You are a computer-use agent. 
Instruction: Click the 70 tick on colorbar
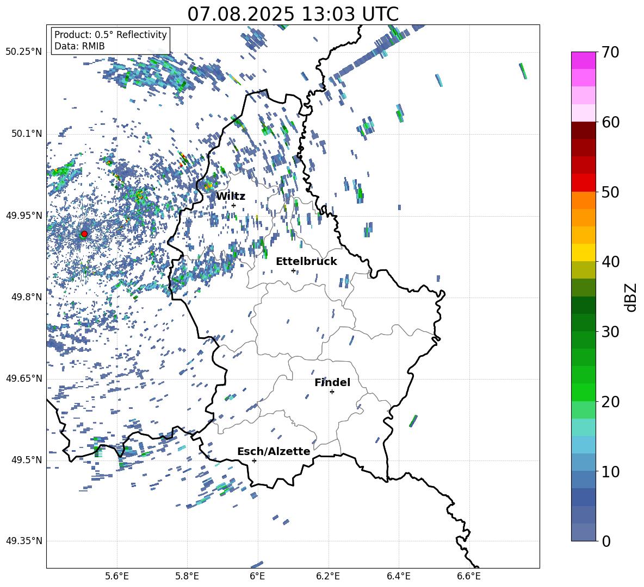click(610, 53)
